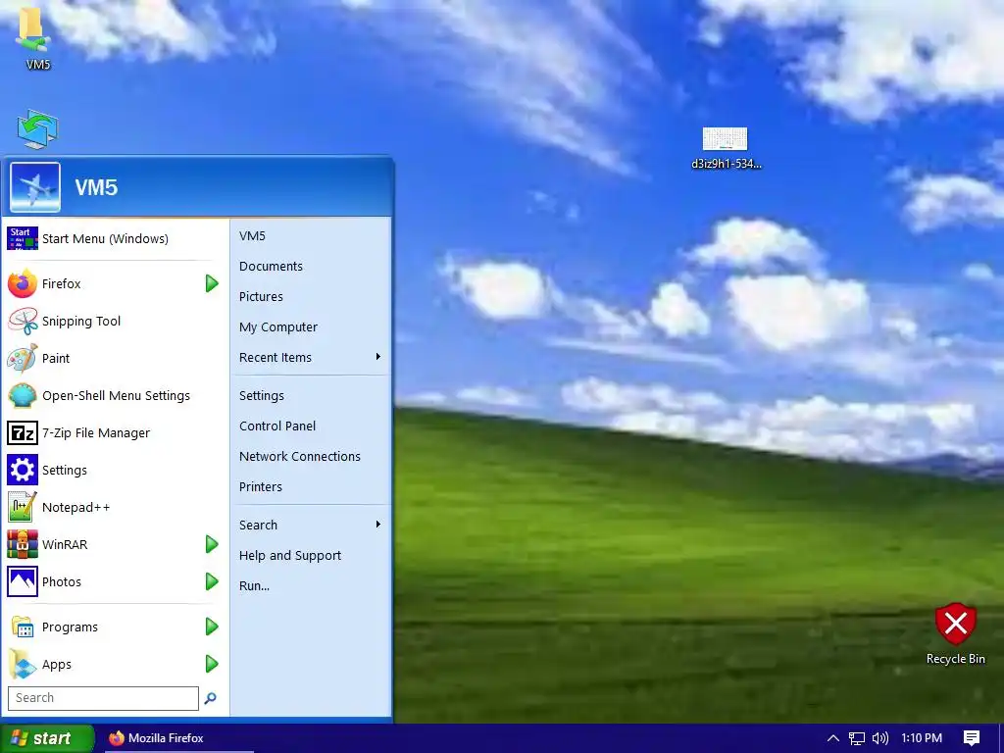1004x753 pixels.
Task: Open the notification center icon
Action: tap(972, 738)
